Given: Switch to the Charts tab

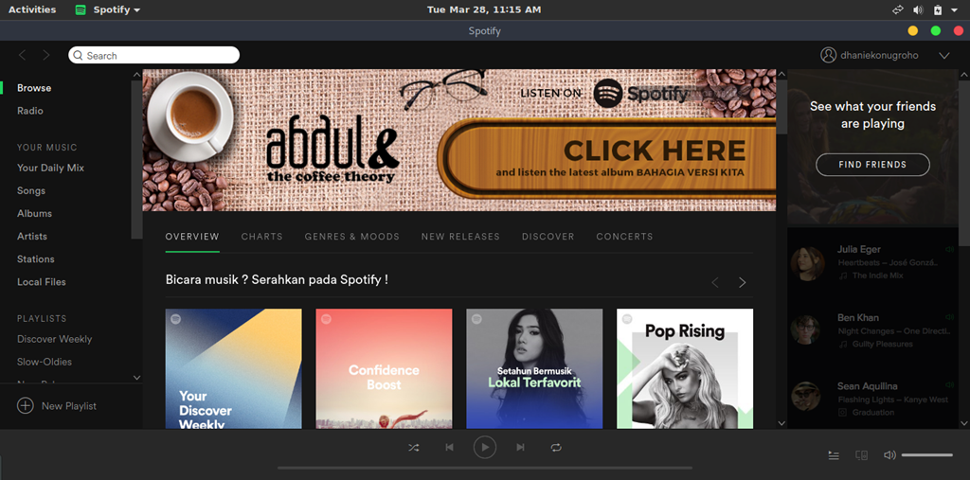Looking at the screenshot, I should coord(261,237).
